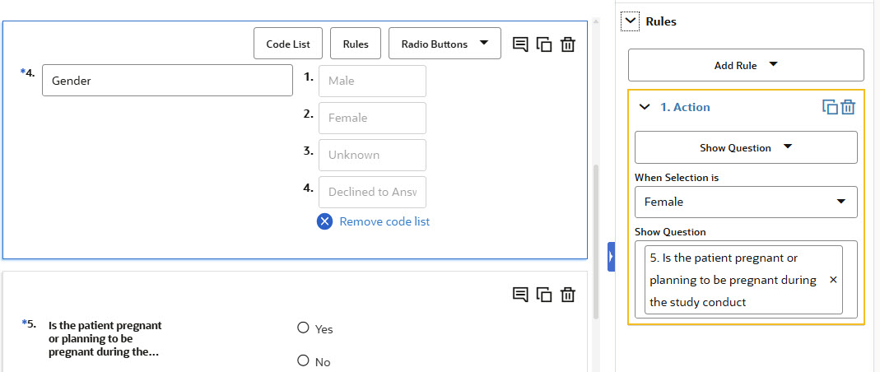Change the When Selection is Female dropdown

coord(746,202)
